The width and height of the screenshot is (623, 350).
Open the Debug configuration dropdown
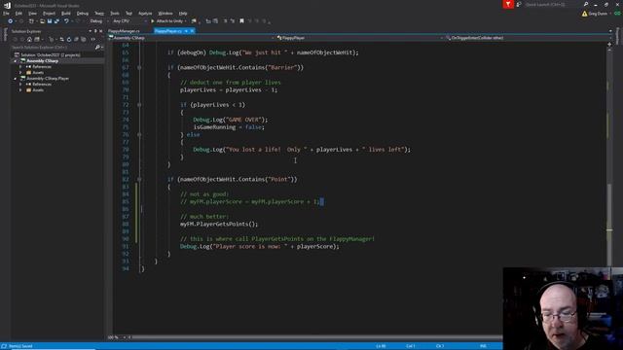coord(98,21)
